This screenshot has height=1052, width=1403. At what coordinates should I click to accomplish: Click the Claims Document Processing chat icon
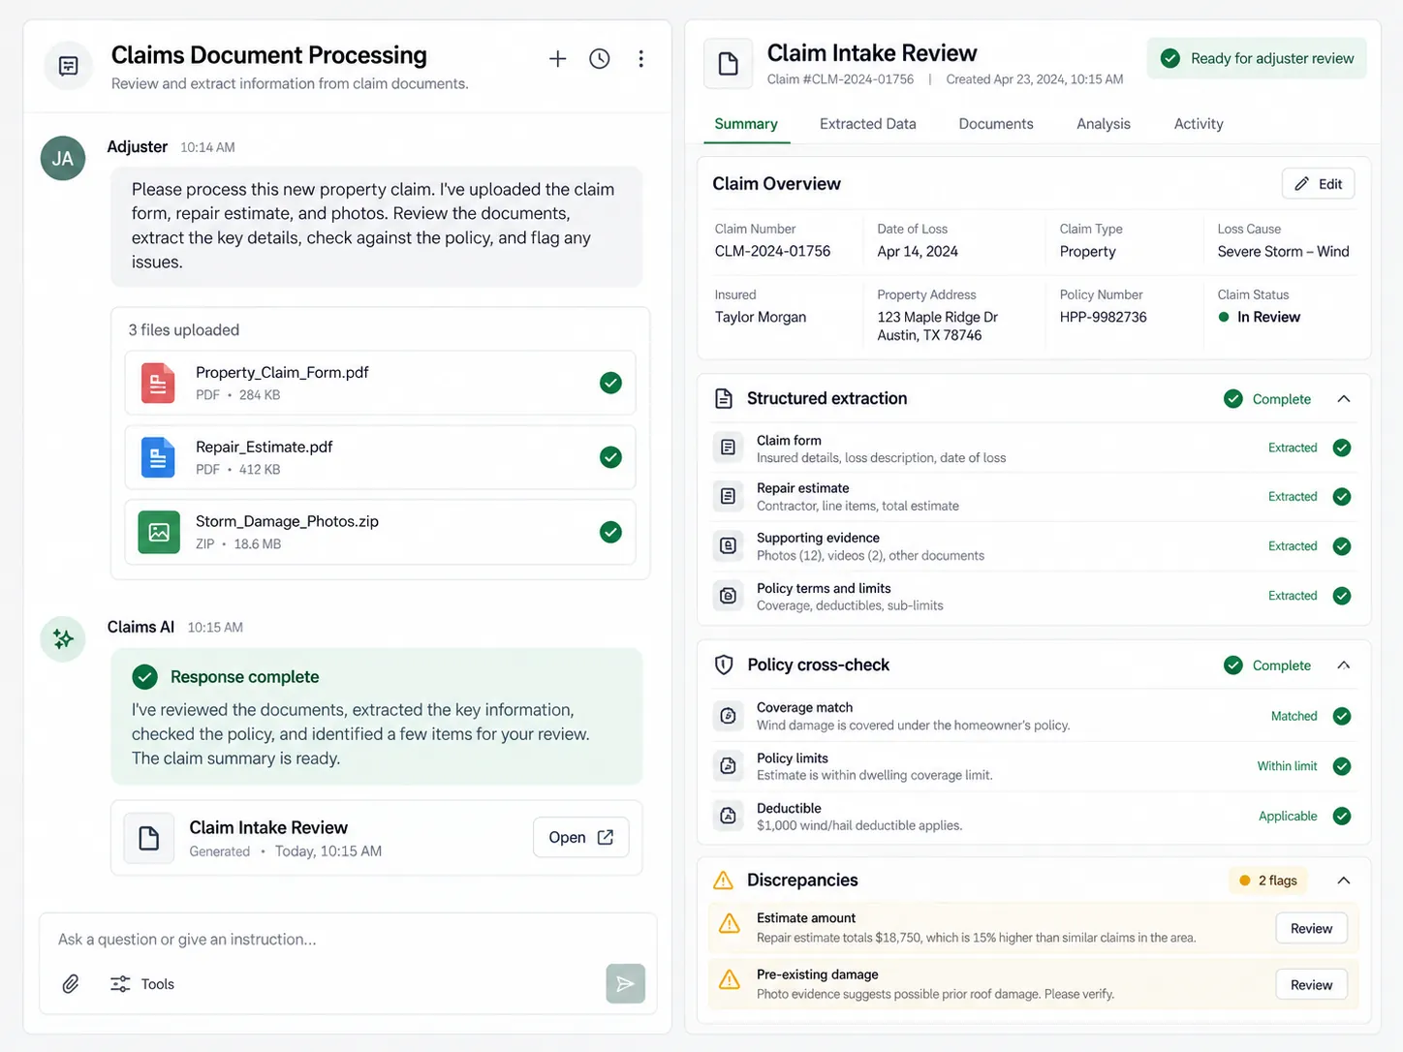click(x=69, y=66)
